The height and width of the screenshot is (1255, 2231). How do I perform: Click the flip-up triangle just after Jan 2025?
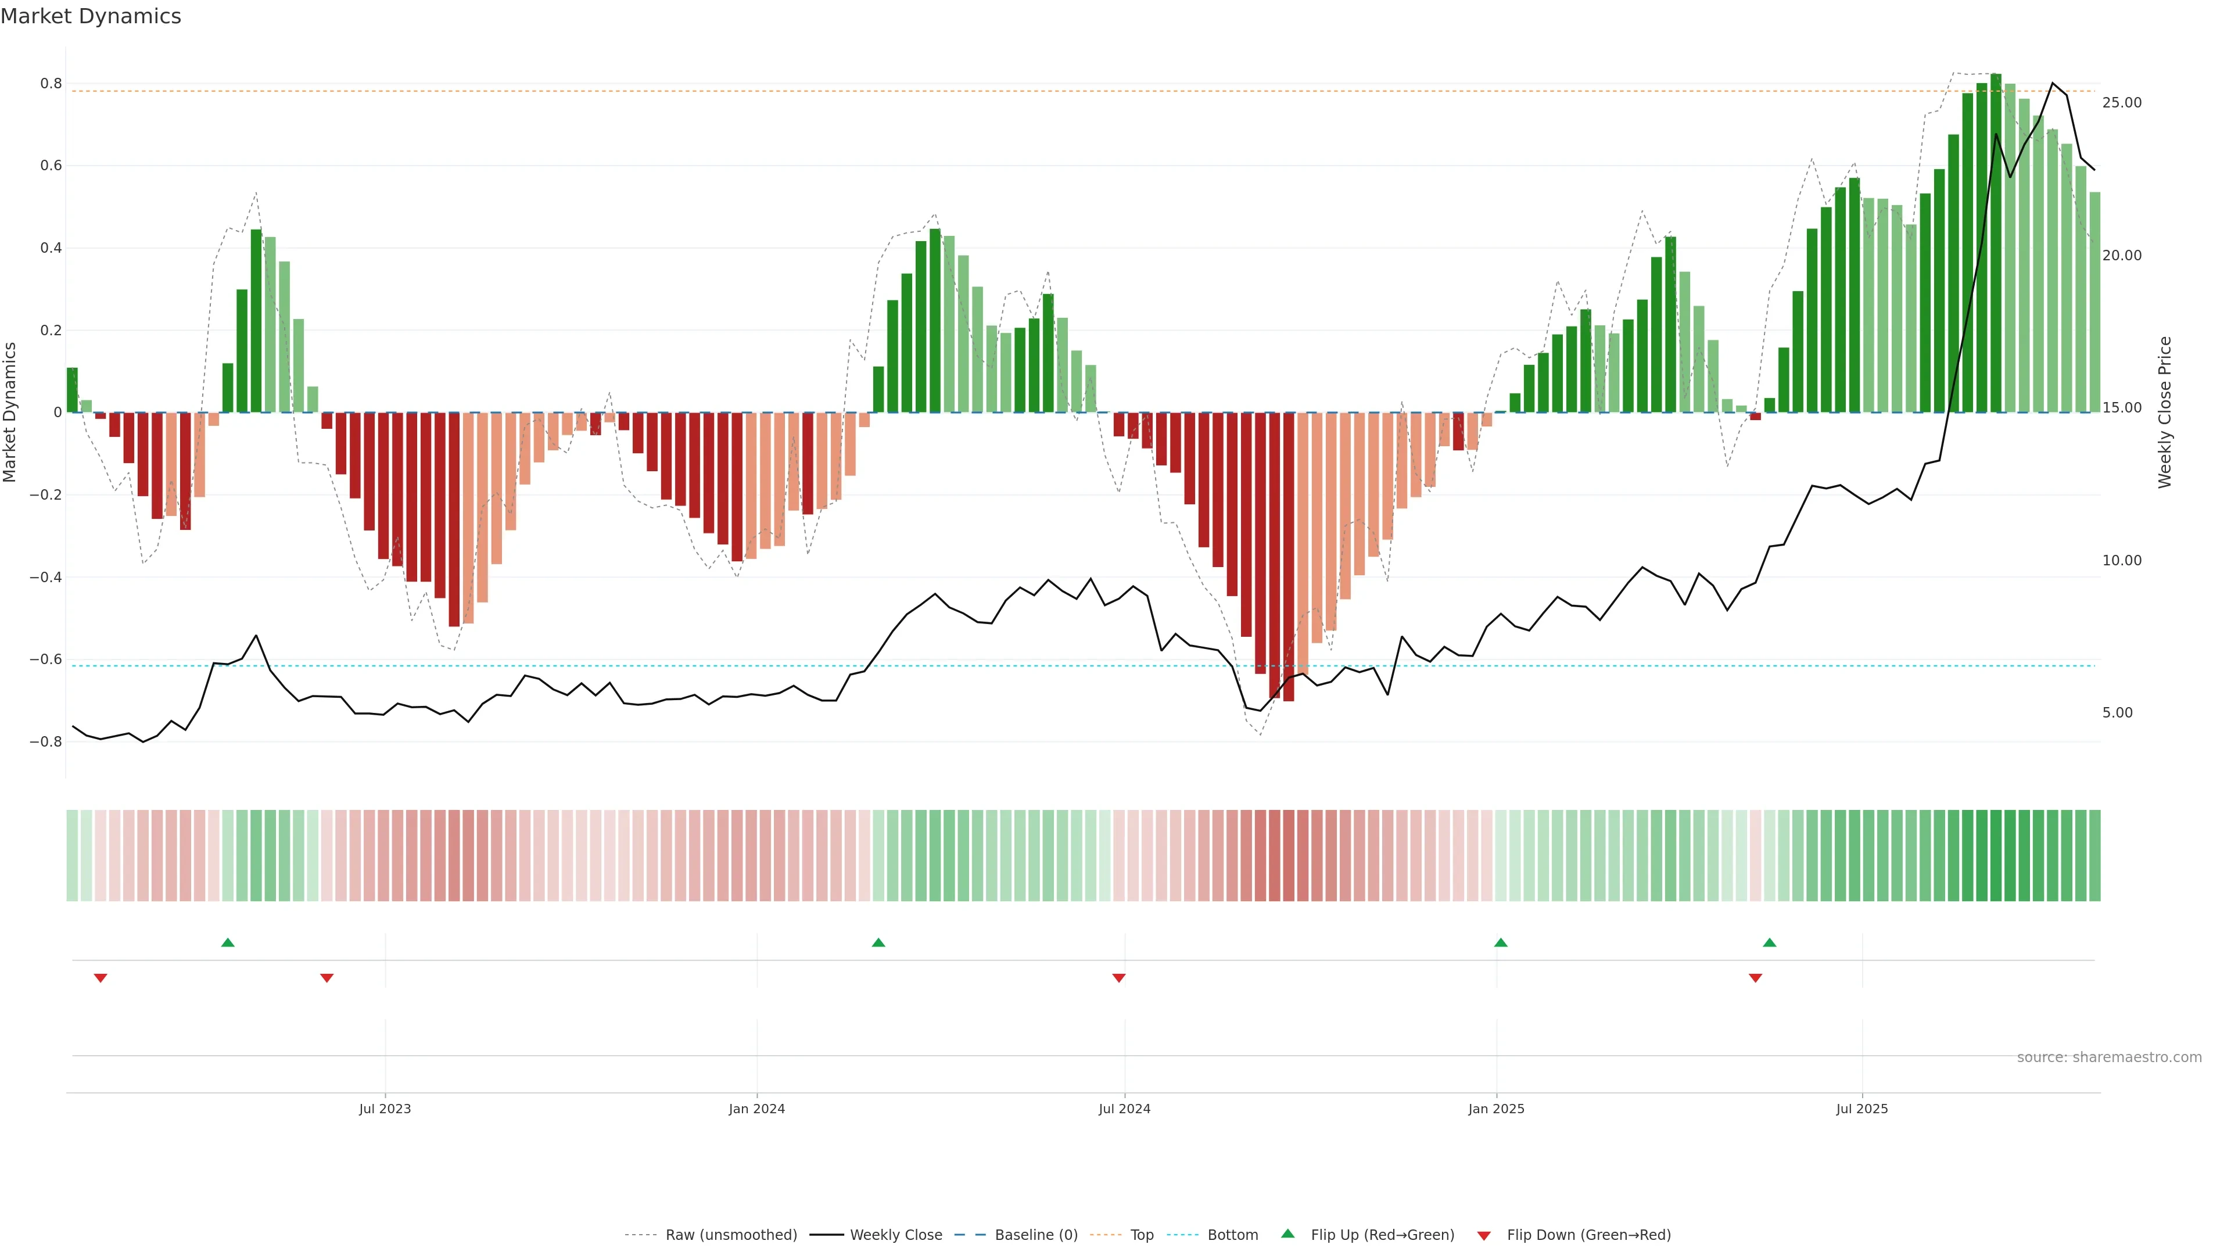[x=1501, y=942]
